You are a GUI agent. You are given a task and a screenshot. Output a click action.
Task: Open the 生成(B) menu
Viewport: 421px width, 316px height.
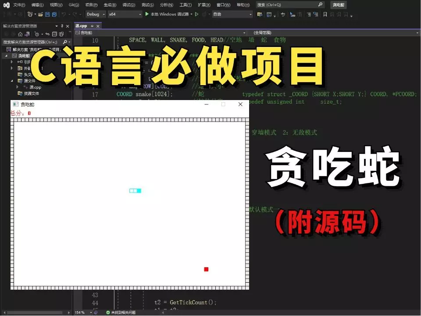tap(110, 5)
